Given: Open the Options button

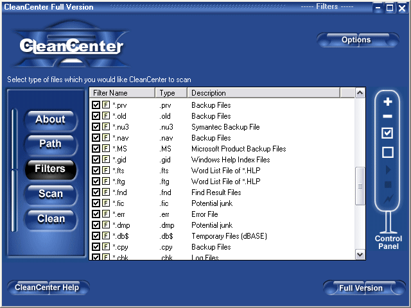Looking at the screenshot, I should [x=358, y=40].
